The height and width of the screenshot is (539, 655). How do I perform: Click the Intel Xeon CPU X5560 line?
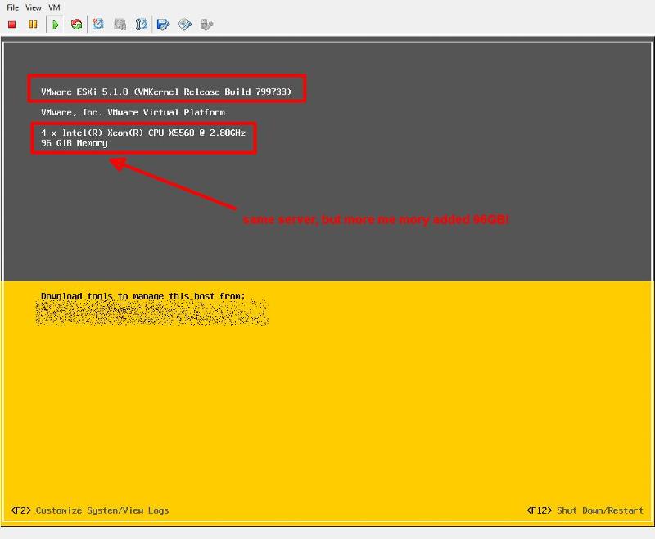[143, 133]
